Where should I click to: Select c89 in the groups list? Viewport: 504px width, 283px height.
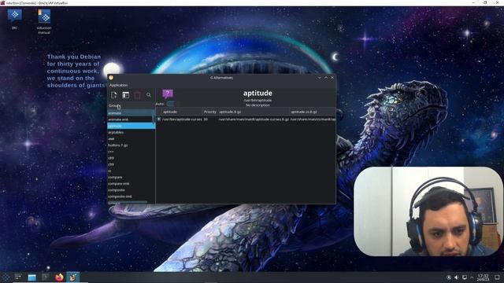pyautogui.click(x=132, y=158)
